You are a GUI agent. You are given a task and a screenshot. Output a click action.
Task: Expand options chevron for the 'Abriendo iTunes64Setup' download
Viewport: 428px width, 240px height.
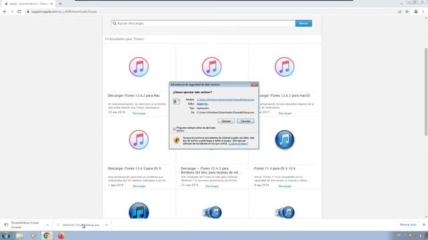(106, 225)
